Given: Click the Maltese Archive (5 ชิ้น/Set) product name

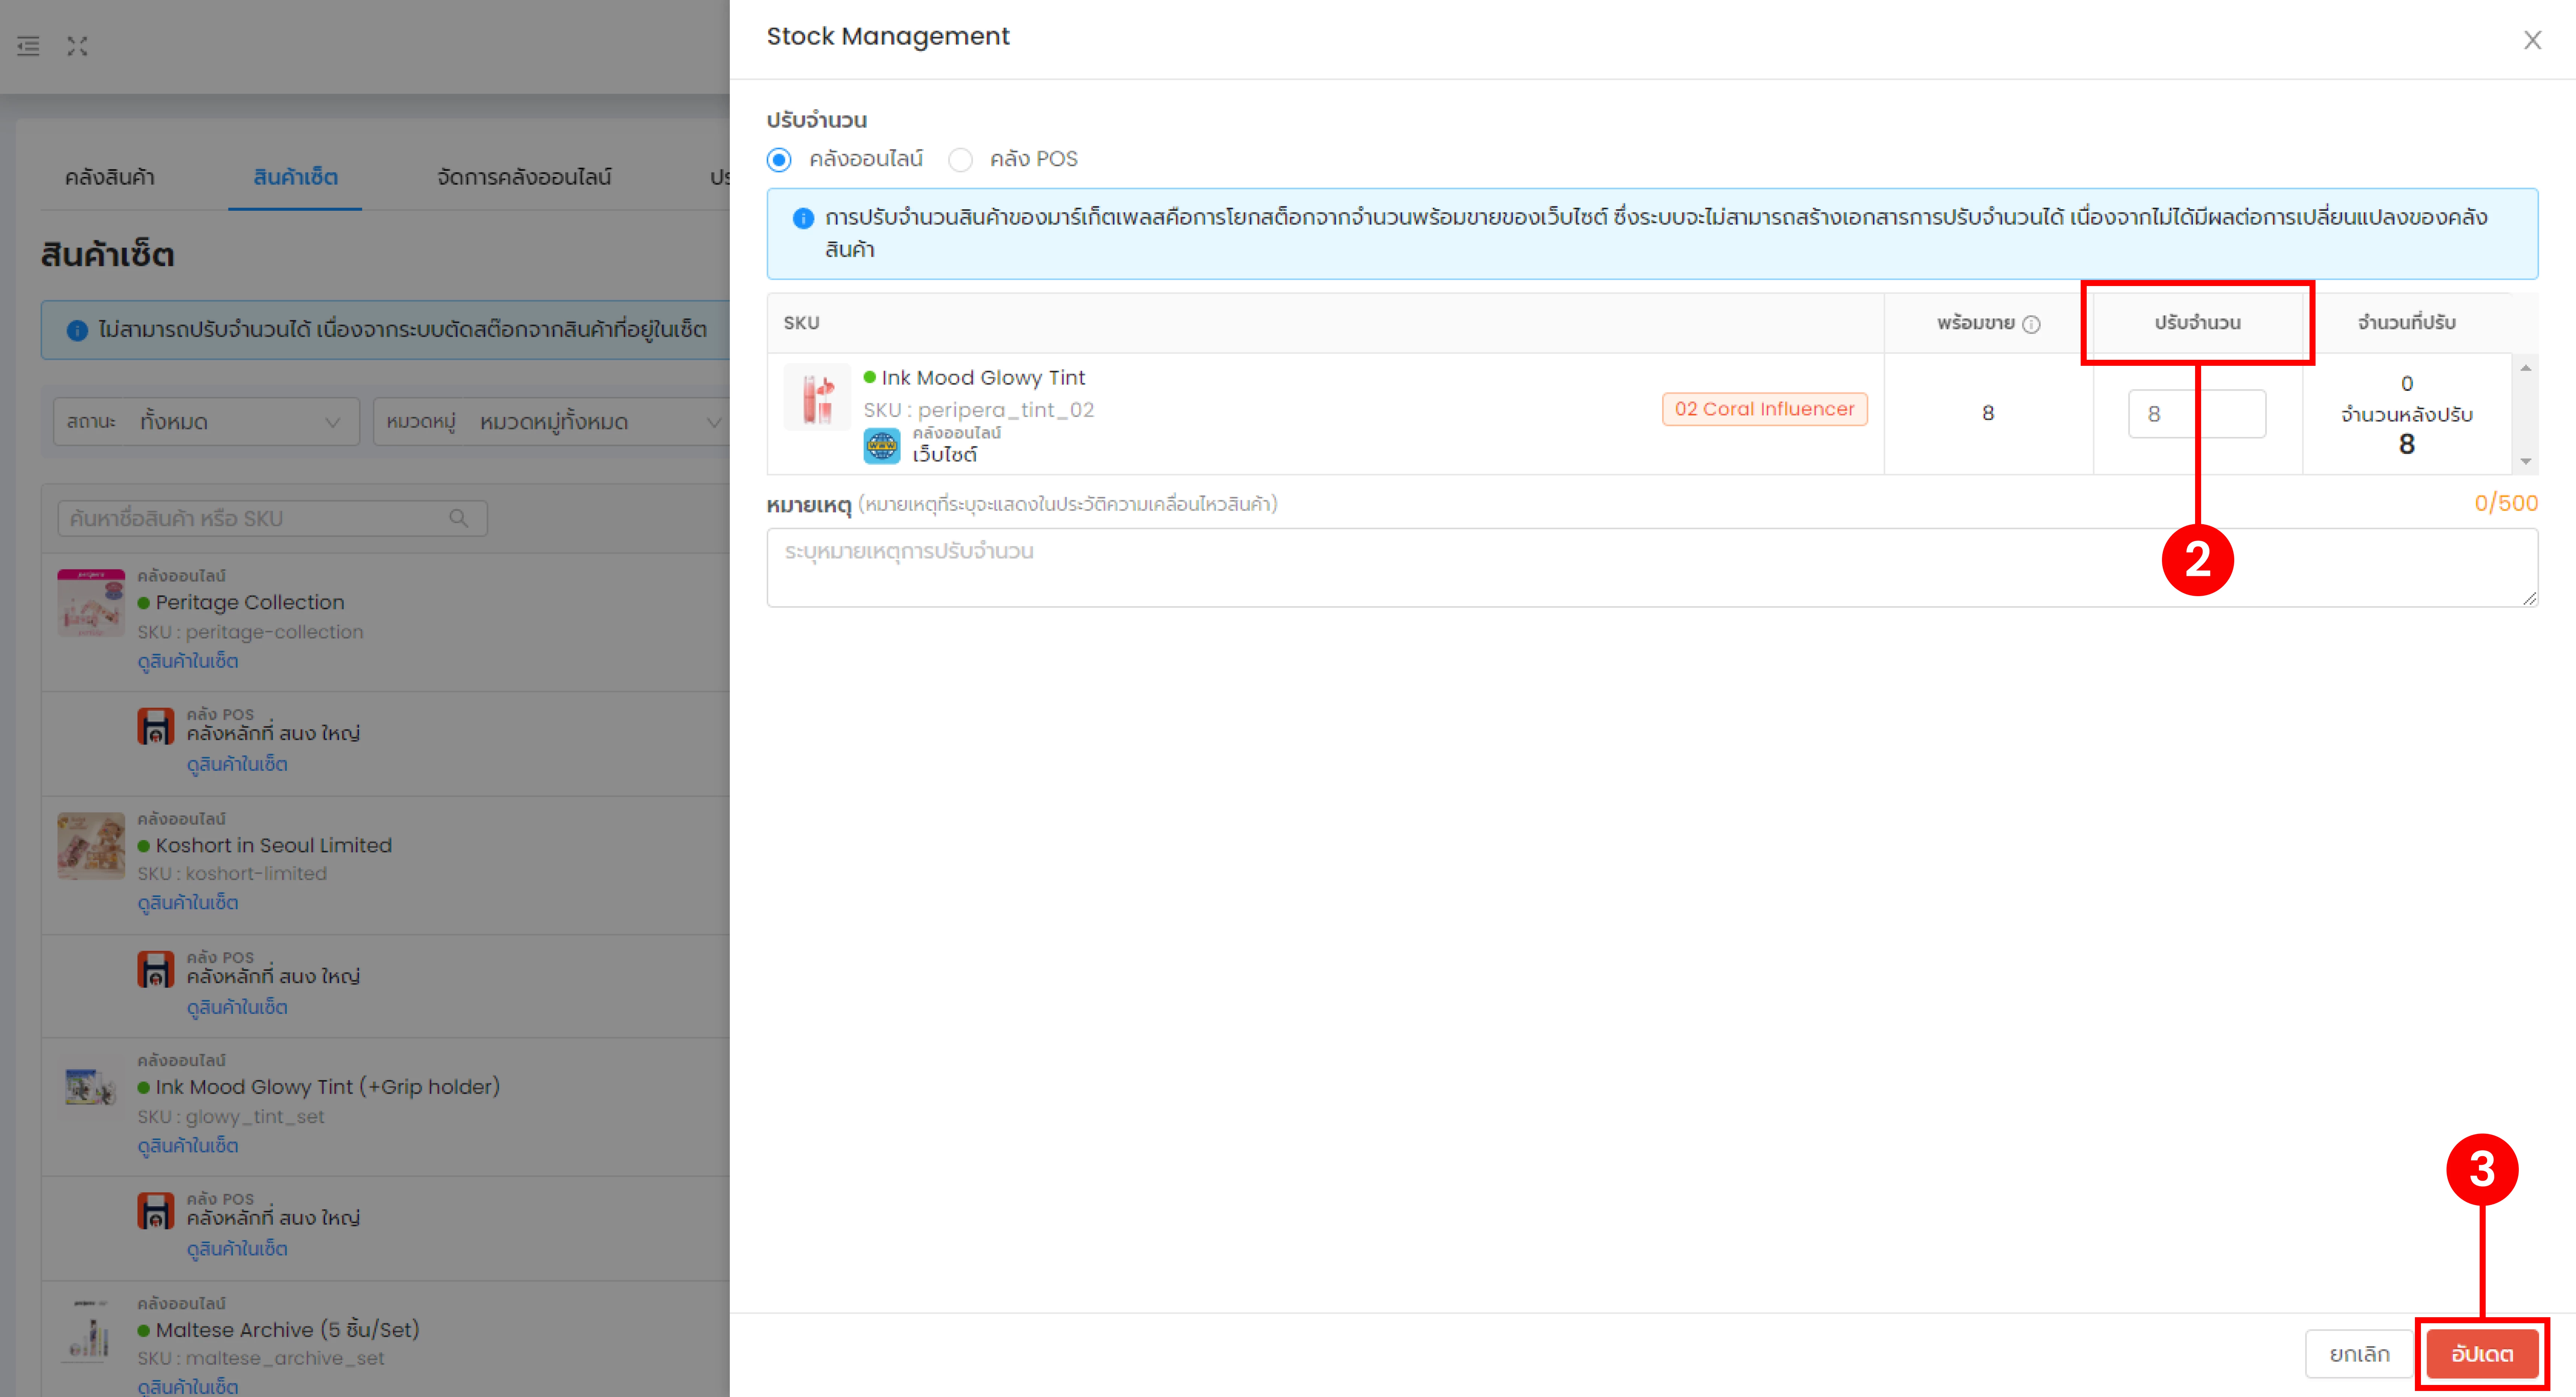Looking at the screenshot, I should click(288, 1330).
